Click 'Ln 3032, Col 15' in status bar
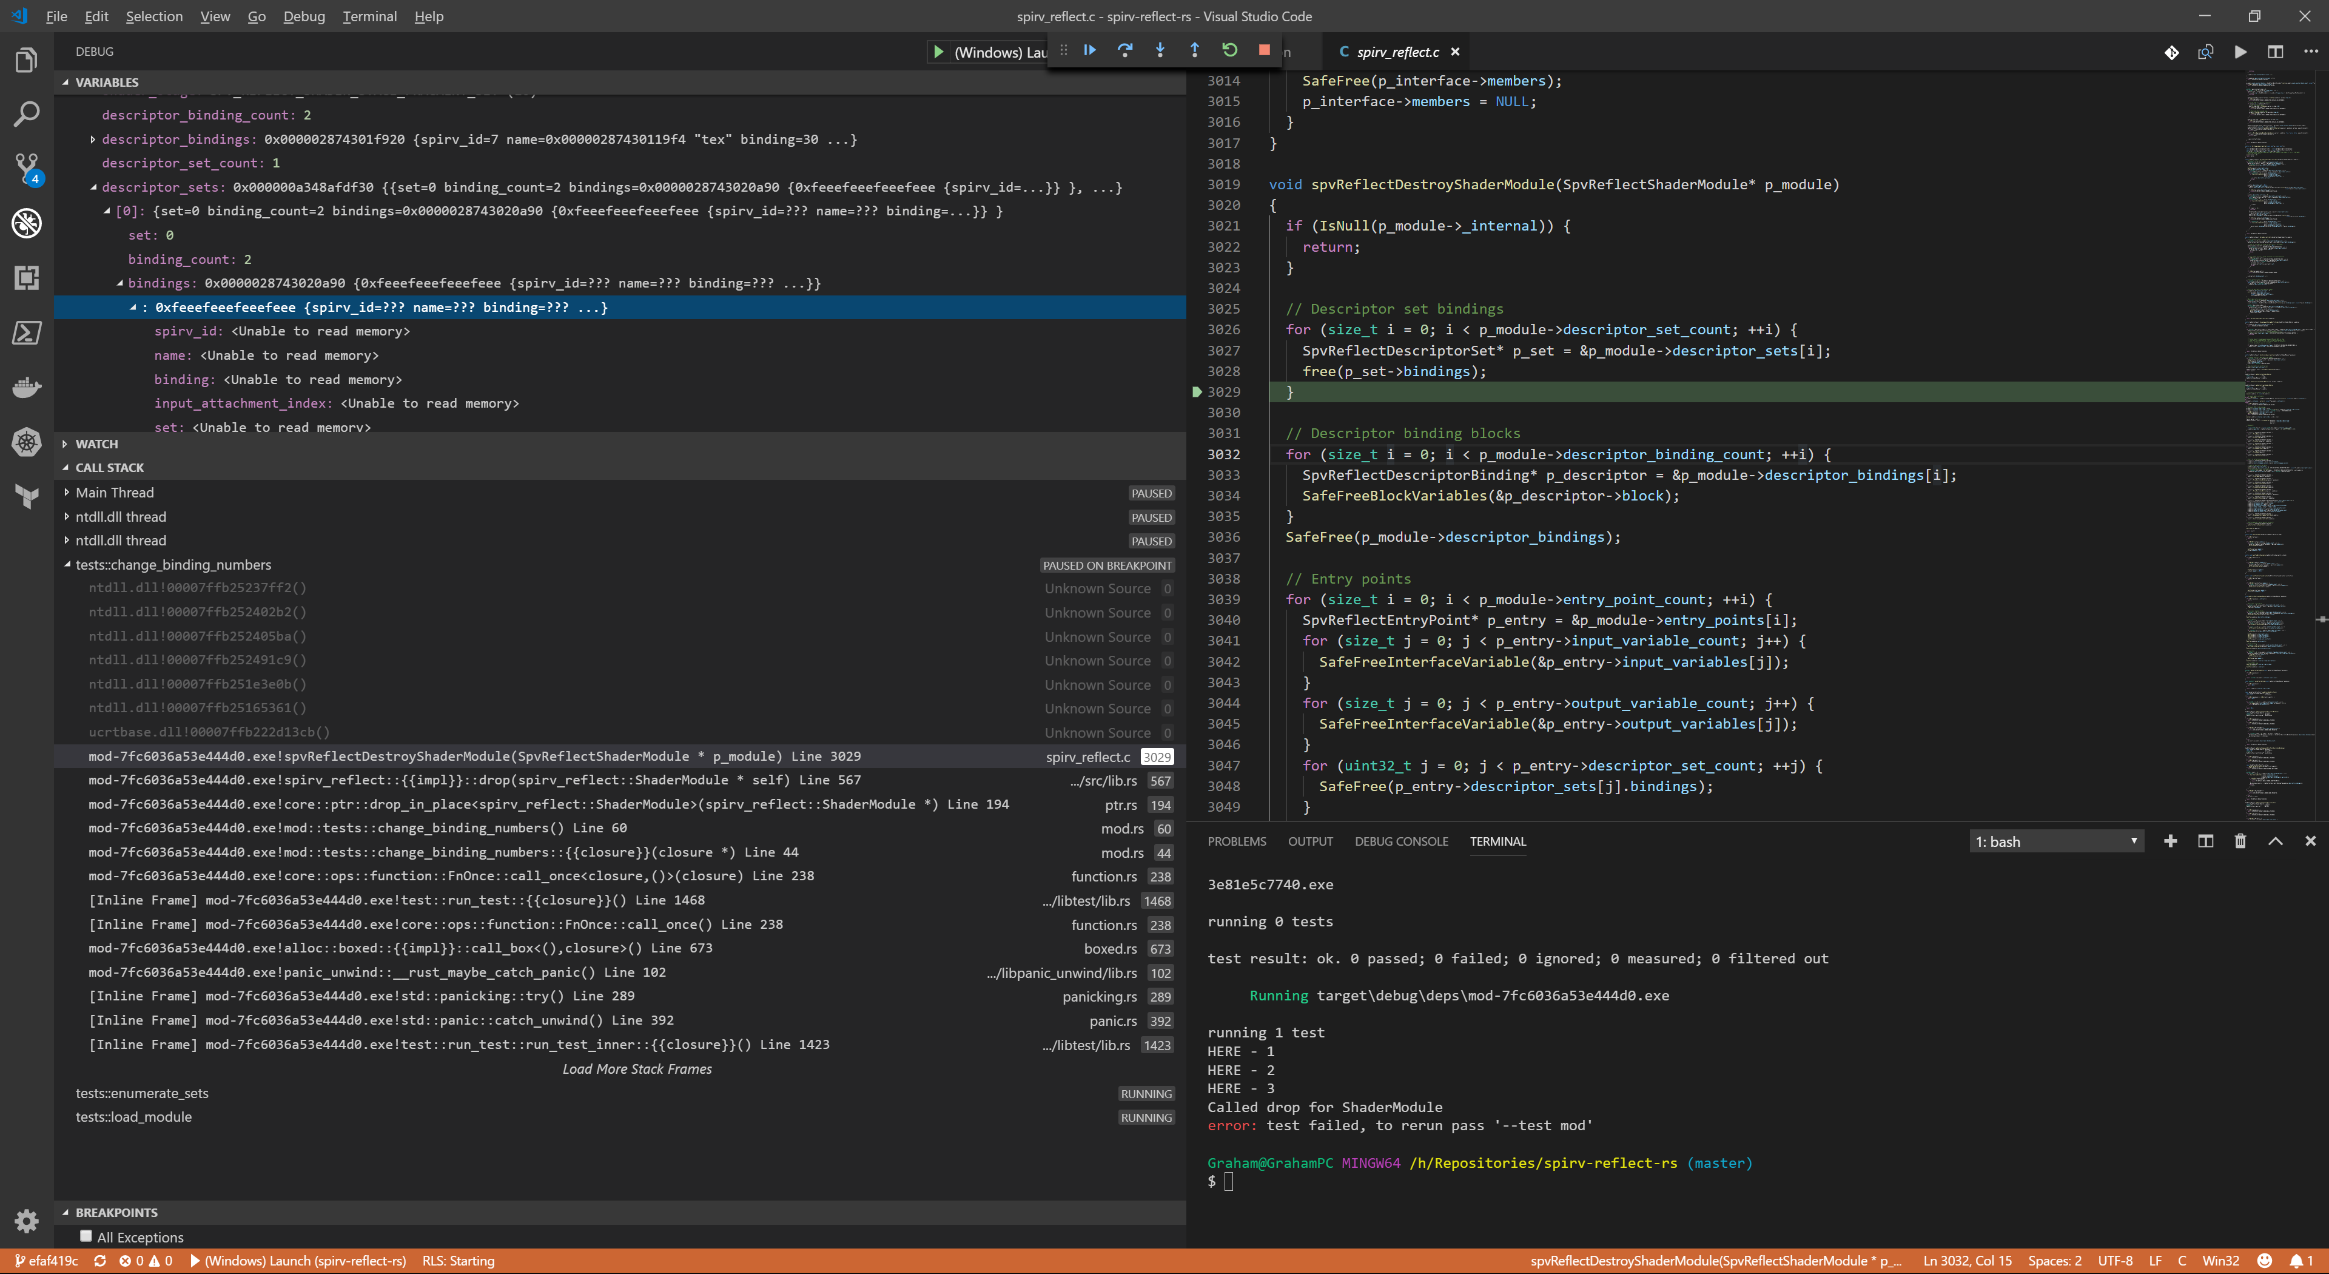This screenshot has width=2329, height=1274. click(1968, 1261)
